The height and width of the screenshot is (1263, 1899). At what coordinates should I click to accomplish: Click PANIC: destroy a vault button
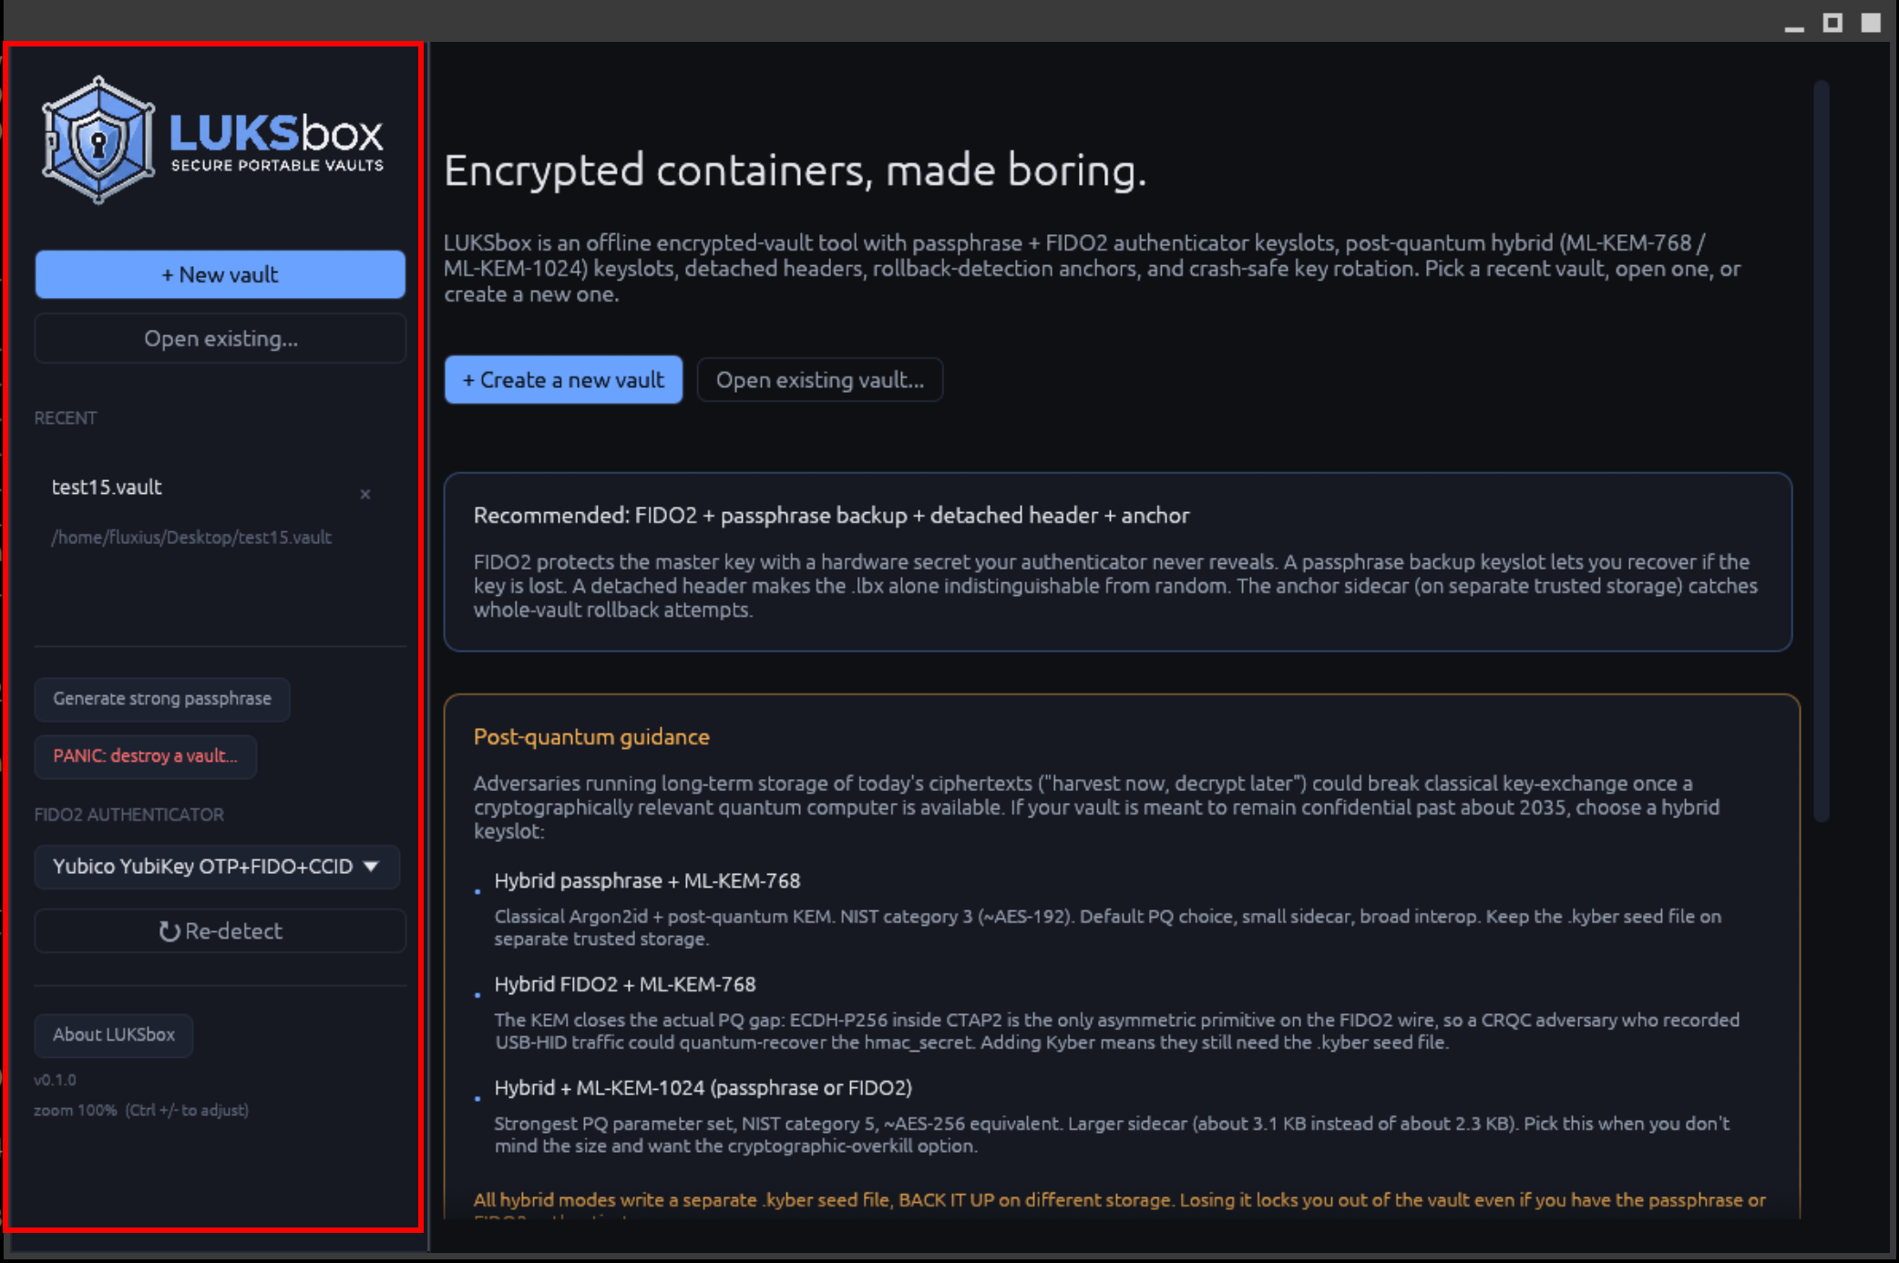point(145,756)
